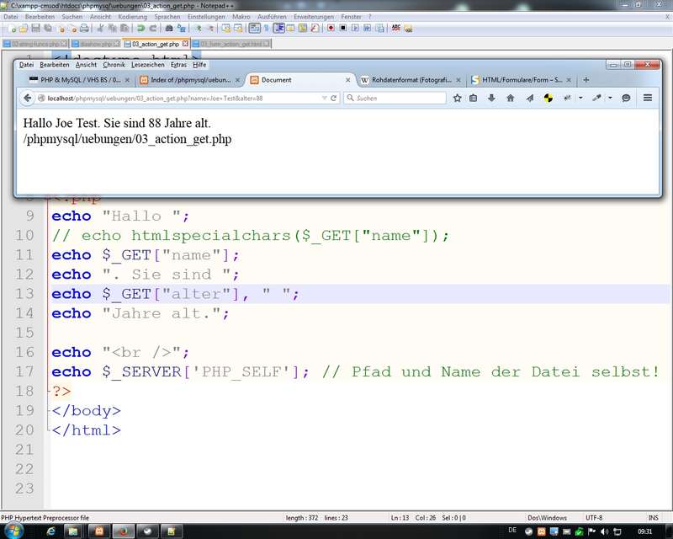Bookmark this page with star icon
Image resolution: width=673 pixels, height=539 pixels.
coord(458,99)
